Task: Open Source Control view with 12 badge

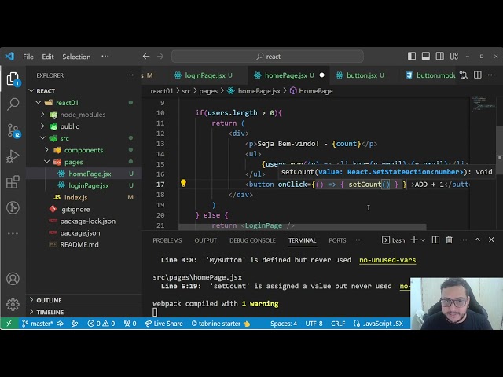Action: pyautogui.click(x=13, y=130)
